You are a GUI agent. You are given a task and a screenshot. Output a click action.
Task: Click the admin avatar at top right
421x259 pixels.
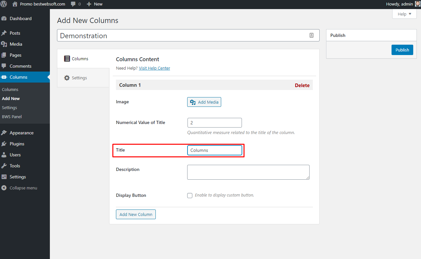[x=418, y=4]
